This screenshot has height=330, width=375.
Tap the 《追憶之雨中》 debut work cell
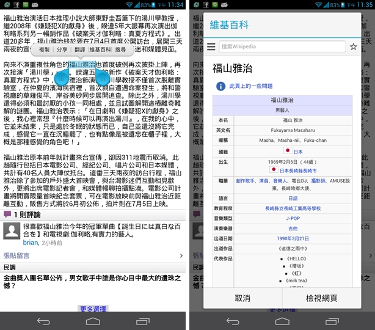293,248
